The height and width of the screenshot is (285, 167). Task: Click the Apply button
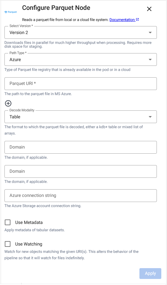tap(150, 273)
